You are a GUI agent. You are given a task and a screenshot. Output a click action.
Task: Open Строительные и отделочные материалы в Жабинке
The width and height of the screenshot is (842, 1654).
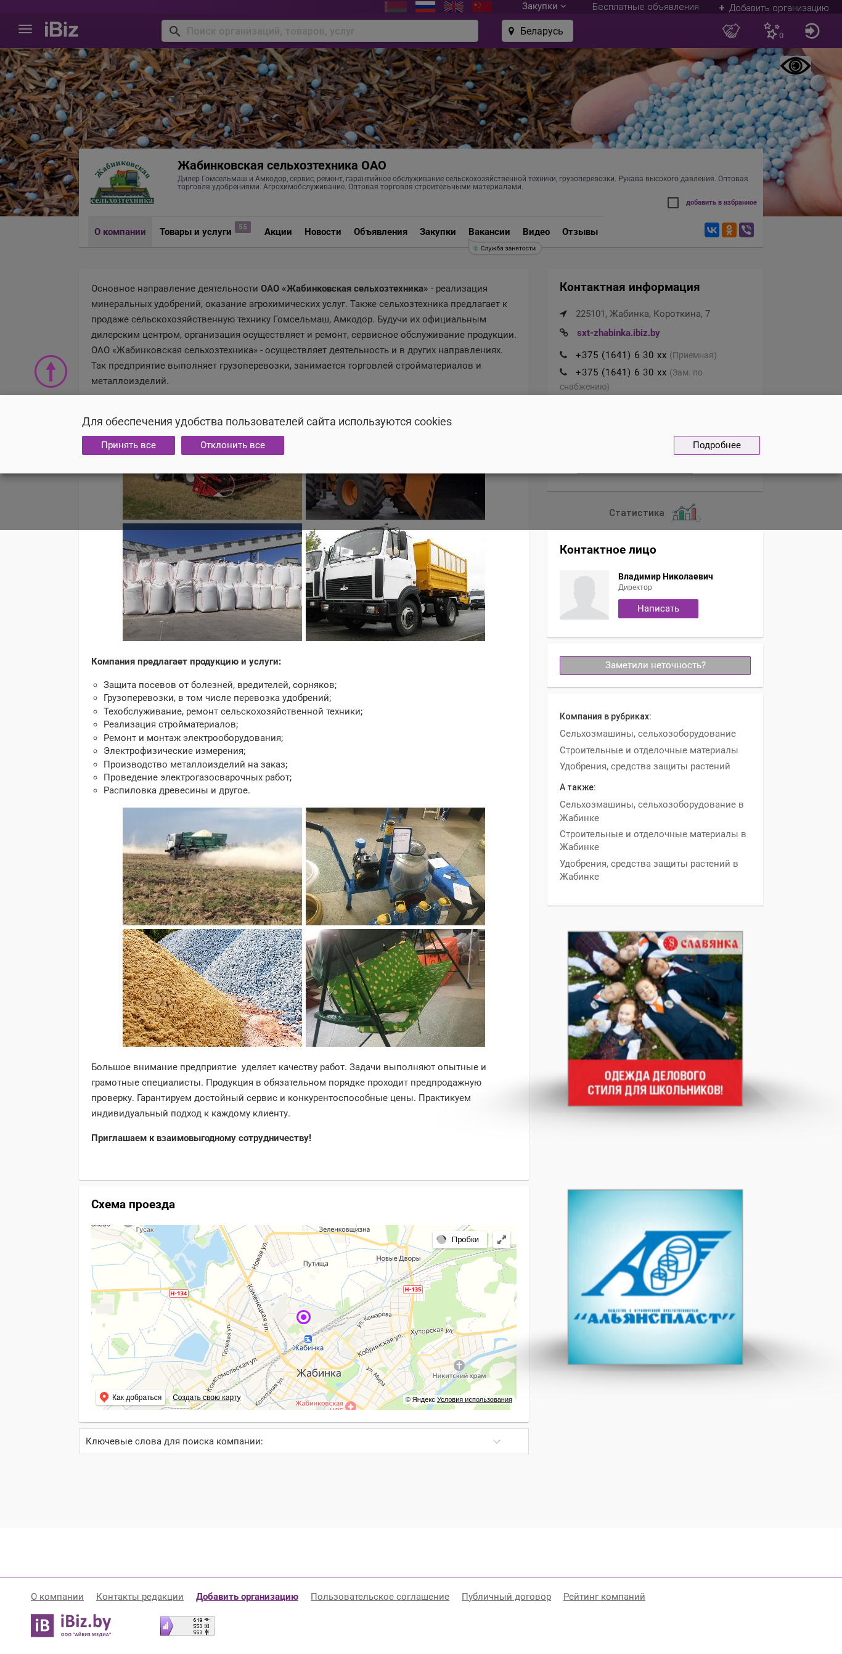point(652,840)
